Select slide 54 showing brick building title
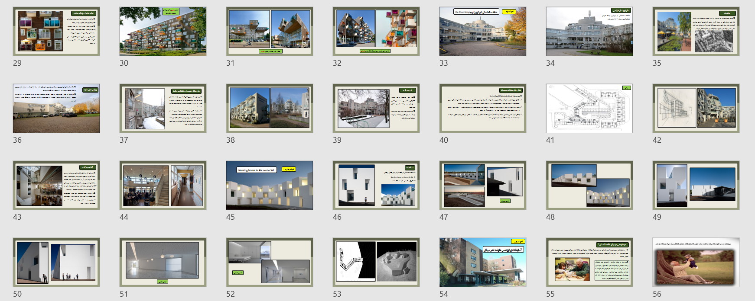The width and height of the screenshot is (755, 301). (483, 262)
